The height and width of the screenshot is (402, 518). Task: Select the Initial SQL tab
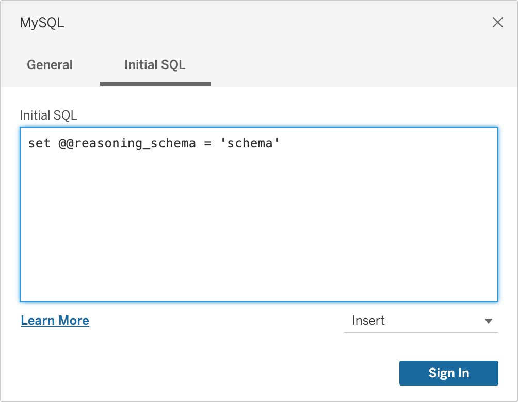pos(155,65)
